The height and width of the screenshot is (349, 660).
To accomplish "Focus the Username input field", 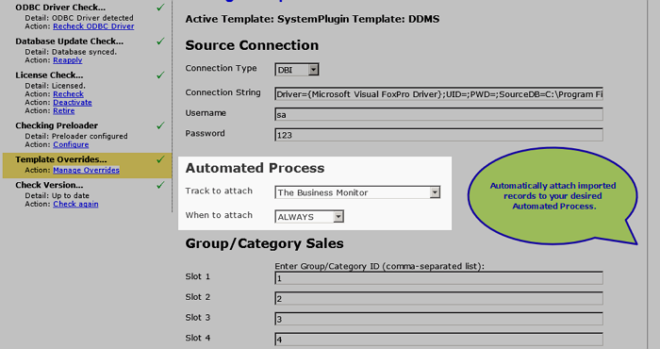I will coord(438,114).
